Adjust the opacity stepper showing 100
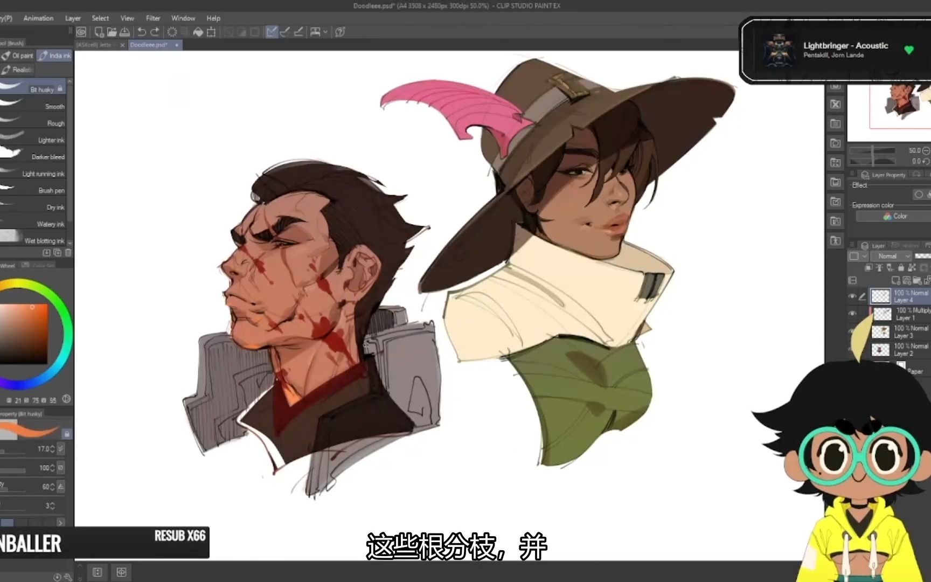 [x=52, y=468]
